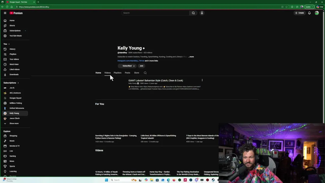The image size is (325, 183).
Task: Go back in browser
Action: pos(2,7)
